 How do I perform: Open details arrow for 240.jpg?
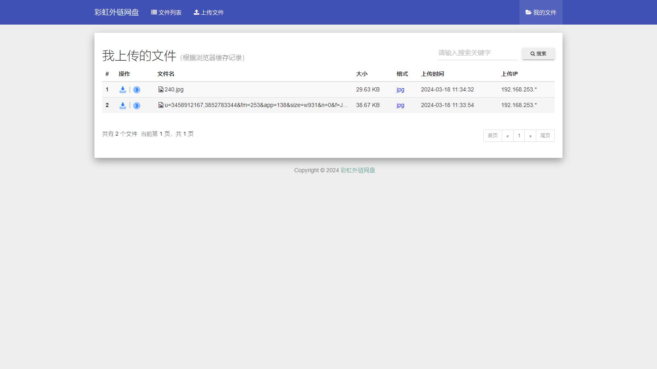point(137,90)
